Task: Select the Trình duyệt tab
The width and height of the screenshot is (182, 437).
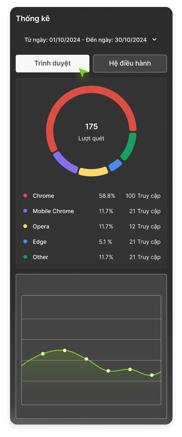Action: pos(52,63)
